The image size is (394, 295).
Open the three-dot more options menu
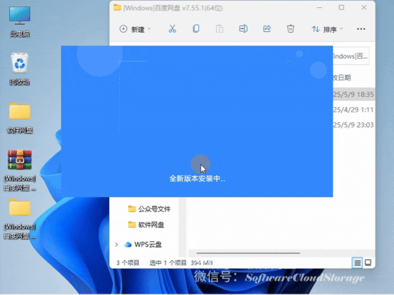(x=361, y=29)
